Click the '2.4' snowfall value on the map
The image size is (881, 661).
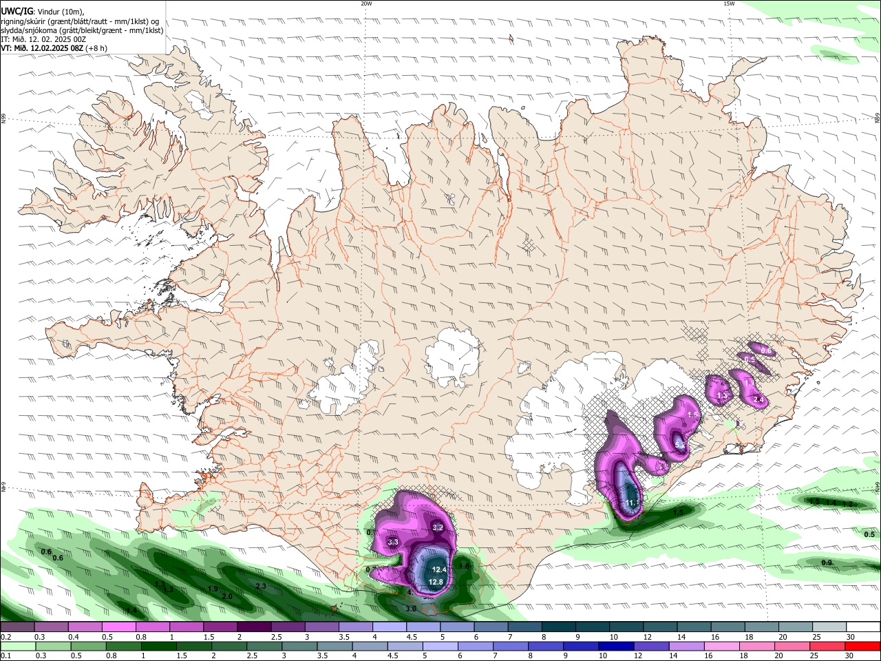[758, 399]
